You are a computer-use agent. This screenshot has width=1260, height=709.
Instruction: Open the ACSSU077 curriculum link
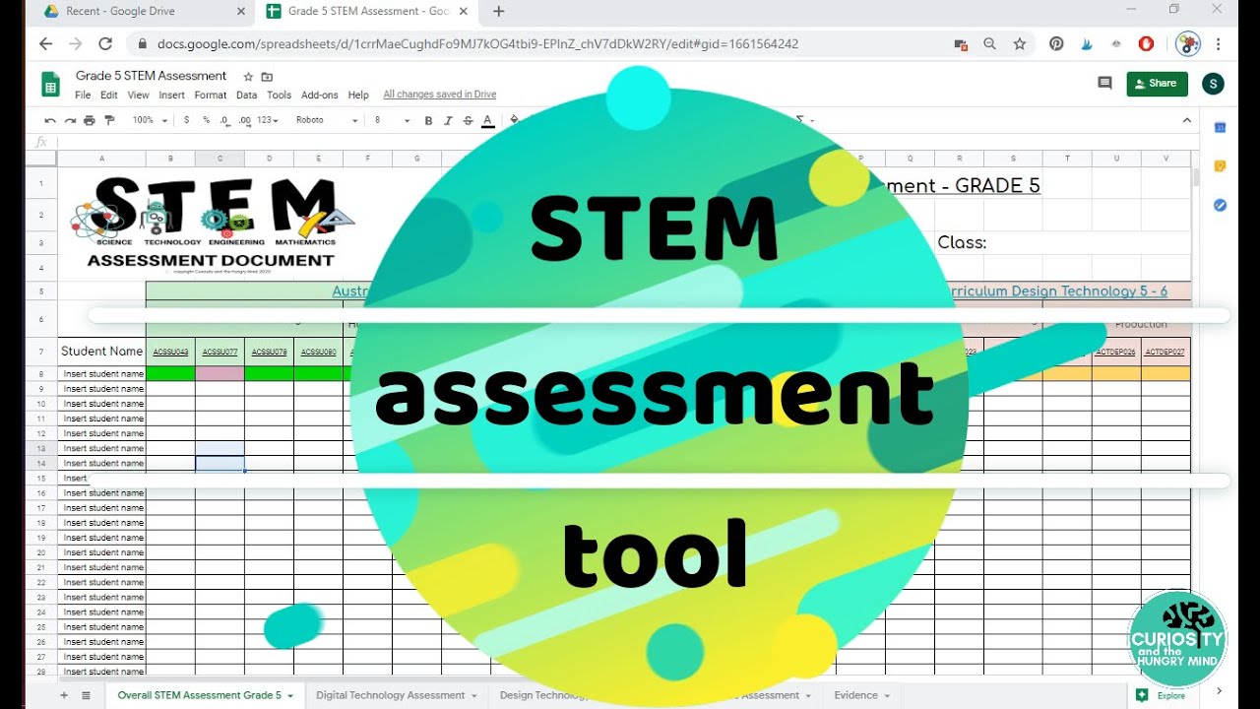(220, 352)
